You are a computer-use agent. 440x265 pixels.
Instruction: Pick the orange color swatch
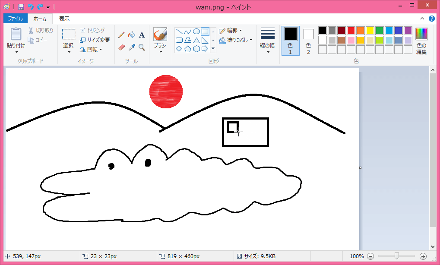(x=361, y=31)
